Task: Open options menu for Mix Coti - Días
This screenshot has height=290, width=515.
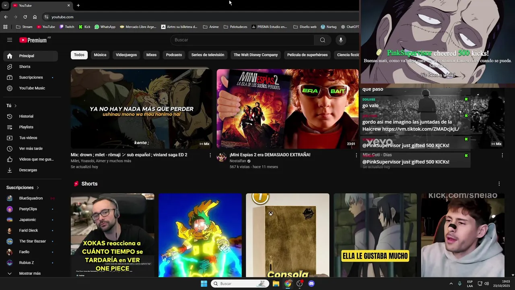Action: 502,155
